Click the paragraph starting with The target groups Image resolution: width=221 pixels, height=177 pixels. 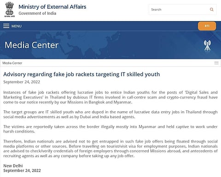click(110, 114)
